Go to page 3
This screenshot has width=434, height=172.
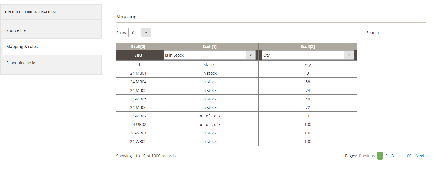392,156
